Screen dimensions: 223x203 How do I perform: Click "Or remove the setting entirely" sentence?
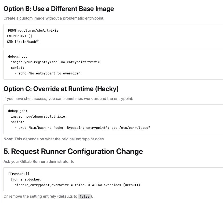pos(40,197)
